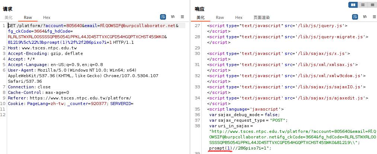Click reflected prompt(1) in response
The width and height of the screenshot is (377, 154).
click(x=220, y=148)
